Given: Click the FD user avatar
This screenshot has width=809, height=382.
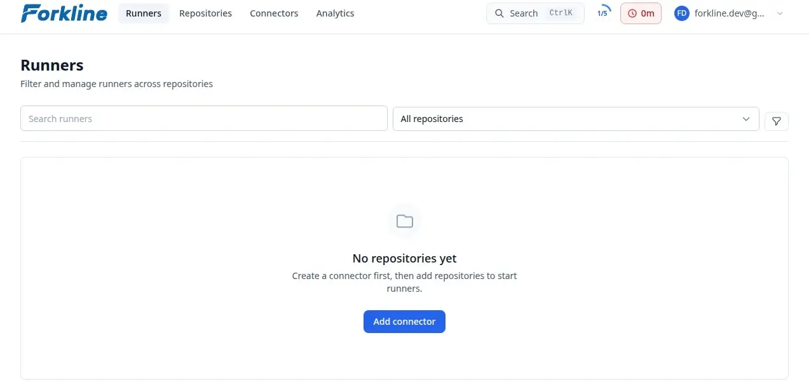Looking at the screenshot, I should [x=682, y=13].
